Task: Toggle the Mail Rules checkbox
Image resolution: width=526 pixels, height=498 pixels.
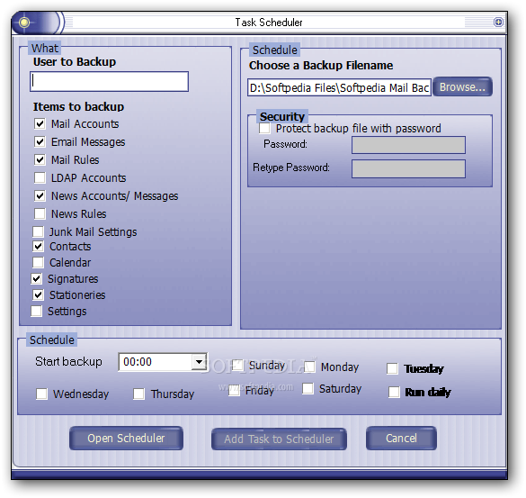Action: coord(40,159)
